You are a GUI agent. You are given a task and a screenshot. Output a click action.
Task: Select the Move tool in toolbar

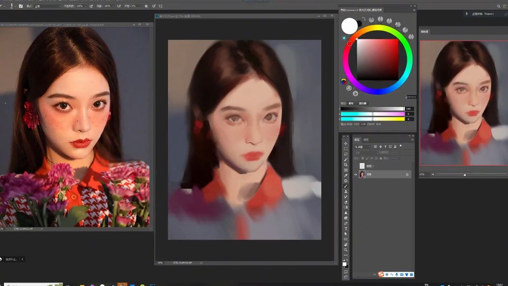[x=346, y=144]
